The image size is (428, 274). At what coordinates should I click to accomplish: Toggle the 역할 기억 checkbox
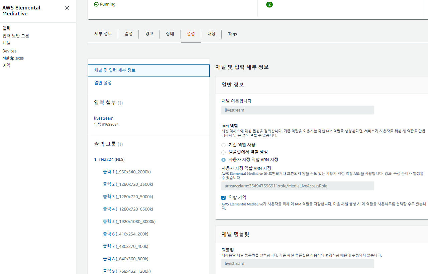click(224, 197)
